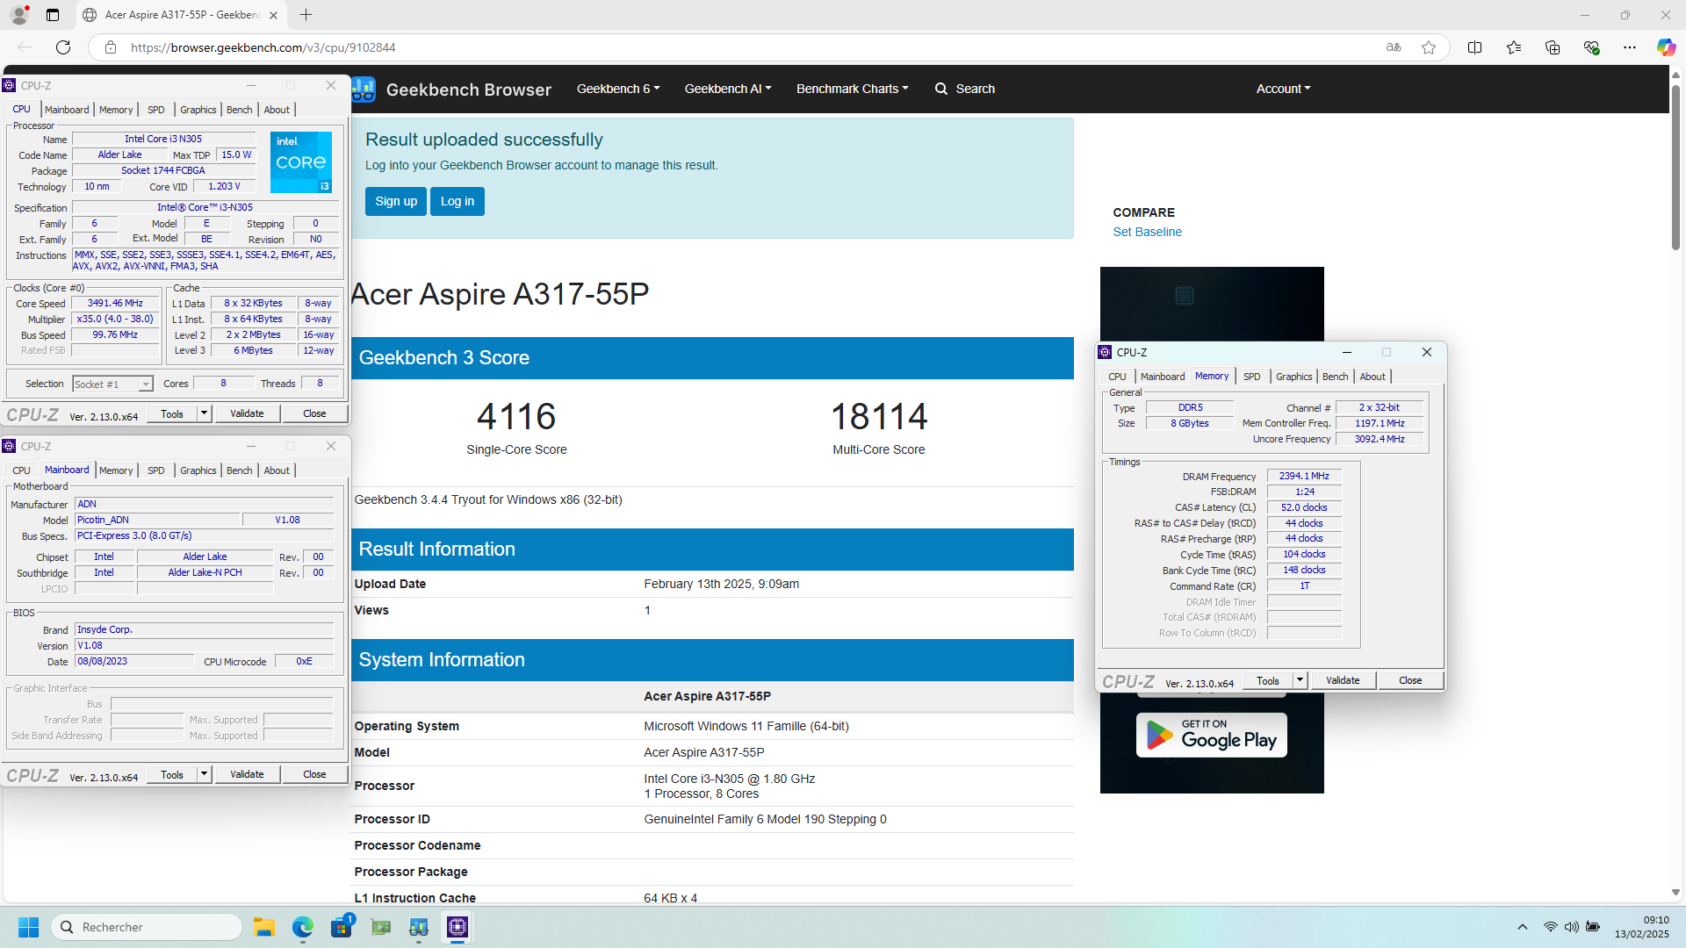Open the Copilot icon
Image resolution: width=1686 pixels, height=948 pixels.
(x=1666, y=47)
